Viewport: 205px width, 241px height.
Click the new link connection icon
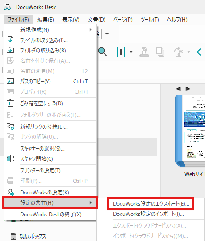click(10, 126)
